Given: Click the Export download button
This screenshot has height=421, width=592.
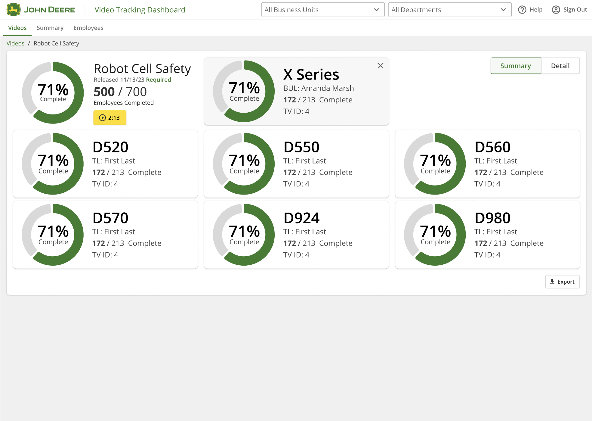Looking at the screenshot, I should tap(562, 282).
